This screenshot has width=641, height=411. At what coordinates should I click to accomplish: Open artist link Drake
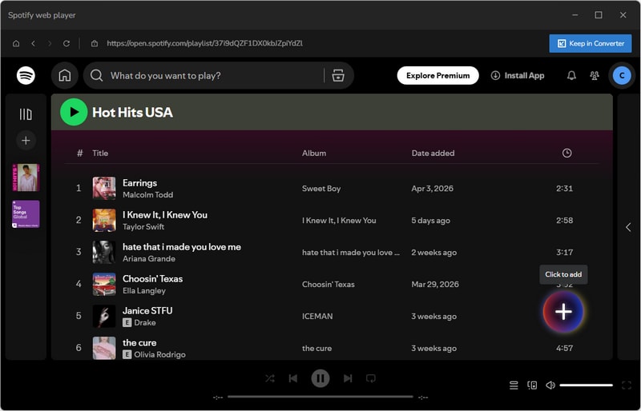click(145, 322)
